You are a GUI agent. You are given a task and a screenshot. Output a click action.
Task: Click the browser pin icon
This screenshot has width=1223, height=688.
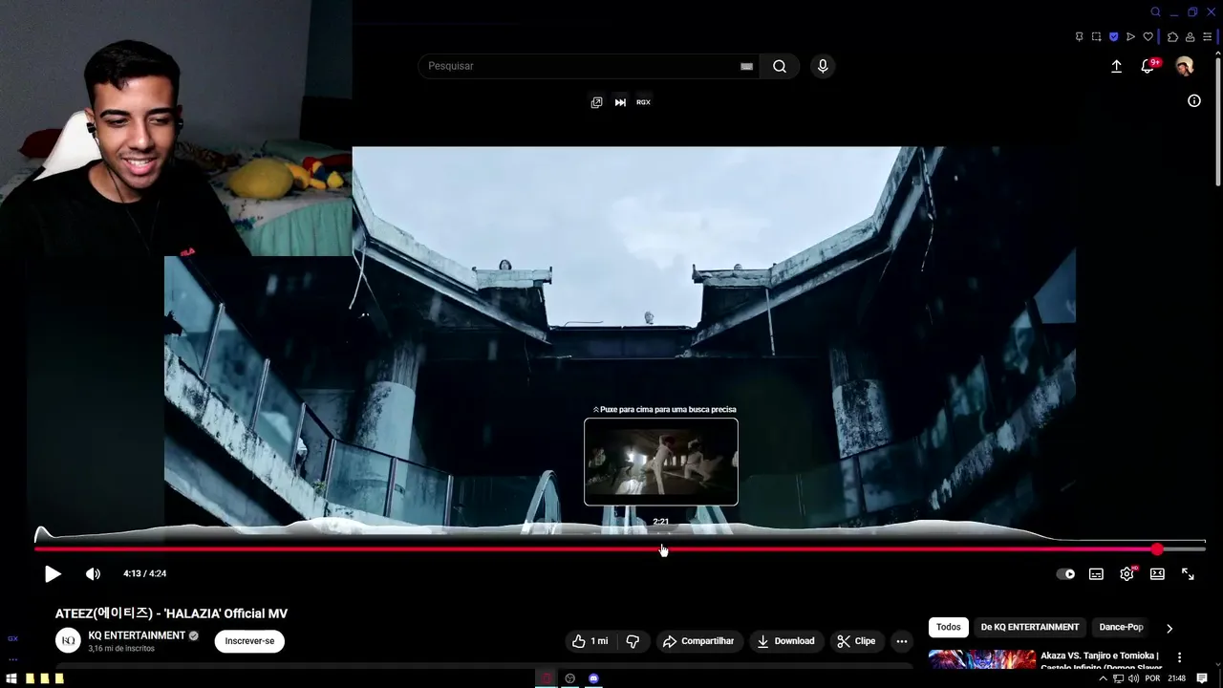pyautogui.click(x=1079, y=37)
